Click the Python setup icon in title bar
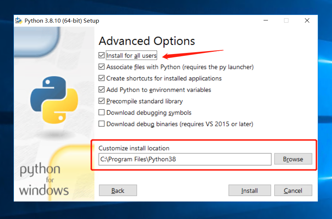Screen dimensions: 332x219 coord(19,20)
